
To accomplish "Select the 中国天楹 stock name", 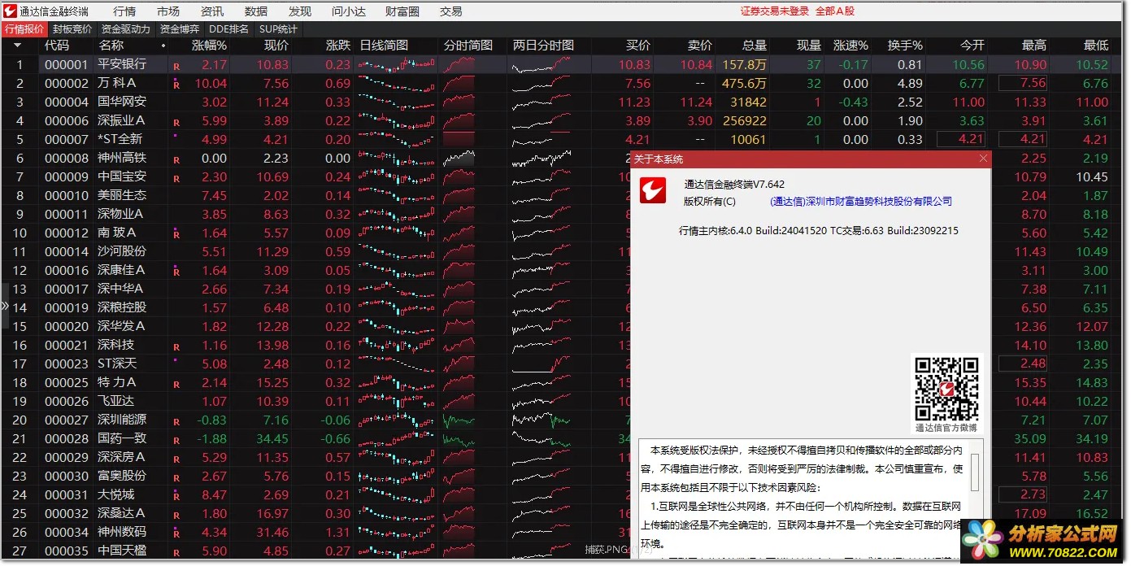I will pyautogui.click(x=122, y=551).
